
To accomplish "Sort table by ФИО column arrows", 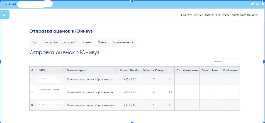I will [63, 70].
